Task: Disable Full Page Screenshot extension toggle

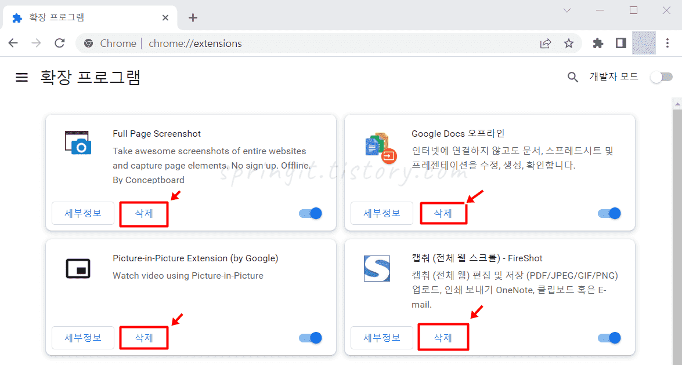Action: pyautogui.click(x=311, y=214)
